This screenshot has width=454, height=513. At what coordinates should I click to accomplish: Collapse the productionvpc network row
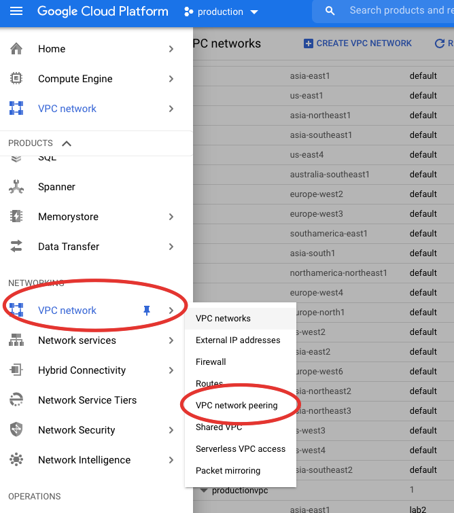pos(203,490)
